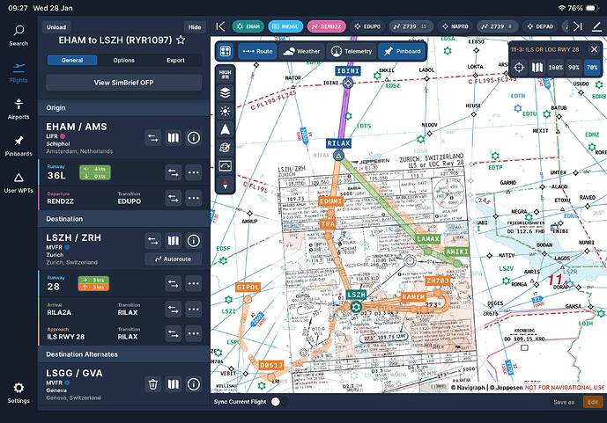
Task: Tap the Unload flight button
Action: pos(56,27)
